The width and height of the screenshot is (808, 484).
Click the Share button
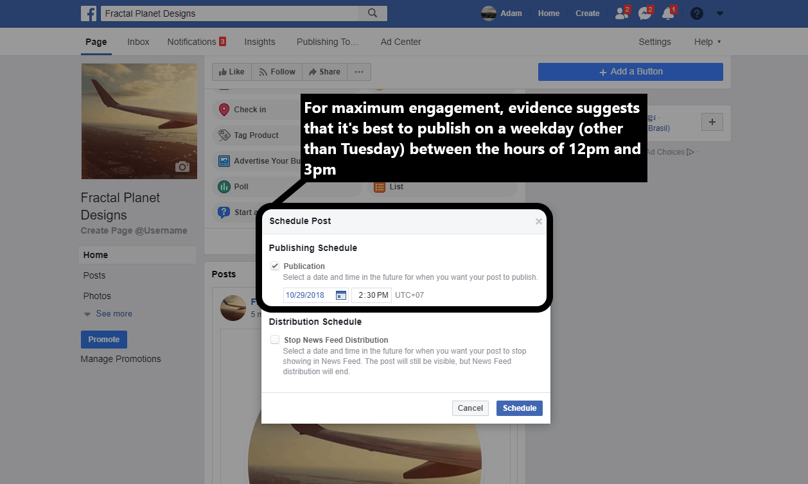325,72
